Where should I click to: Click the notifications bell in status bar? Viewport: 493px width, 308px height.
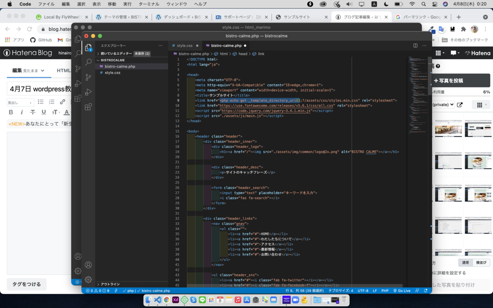pos(426,290)
